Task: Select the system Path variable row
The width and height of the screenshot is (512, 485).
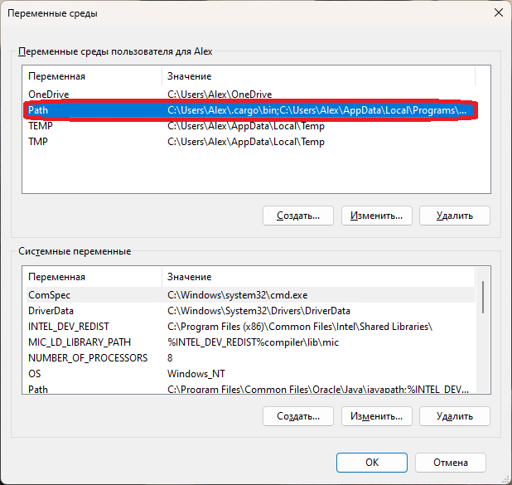Action: point(250,389)
